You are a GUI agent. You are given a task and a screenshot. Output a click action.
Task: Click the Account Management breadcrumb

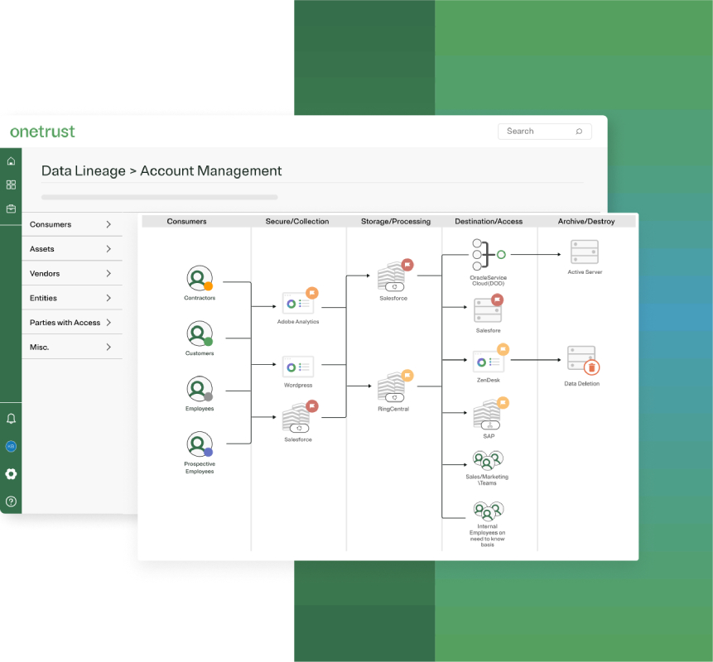pos(211,170)
